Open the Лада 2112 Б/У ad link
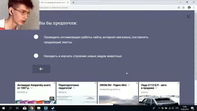Image resolution: width=197 pixels, height=111 pixels. click(154, 87)
